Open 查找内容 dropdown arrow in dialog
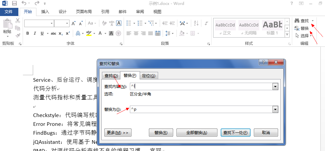 click(275, 87)
